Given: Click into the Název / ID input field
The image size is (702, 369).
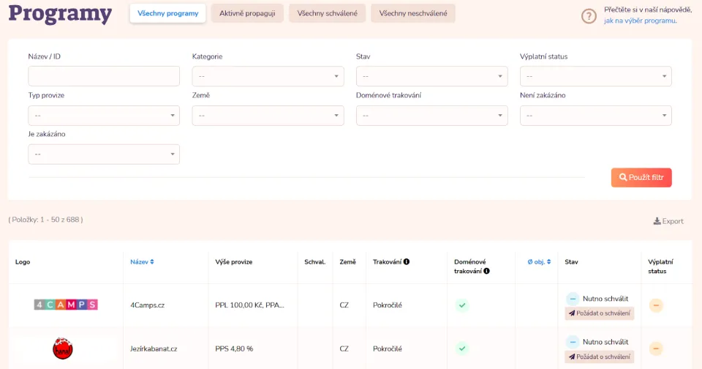Looking at the screenshot, I should point(104,76).
